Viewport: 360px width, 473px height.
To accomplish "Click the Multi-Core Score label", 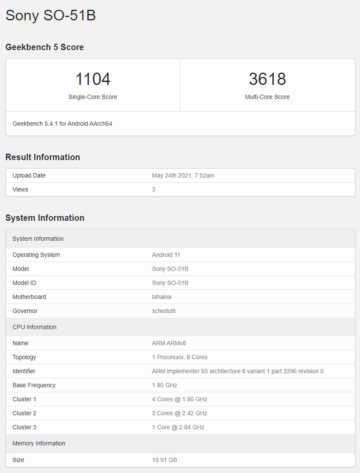I will pyautogui.click(x=268, y=97).
